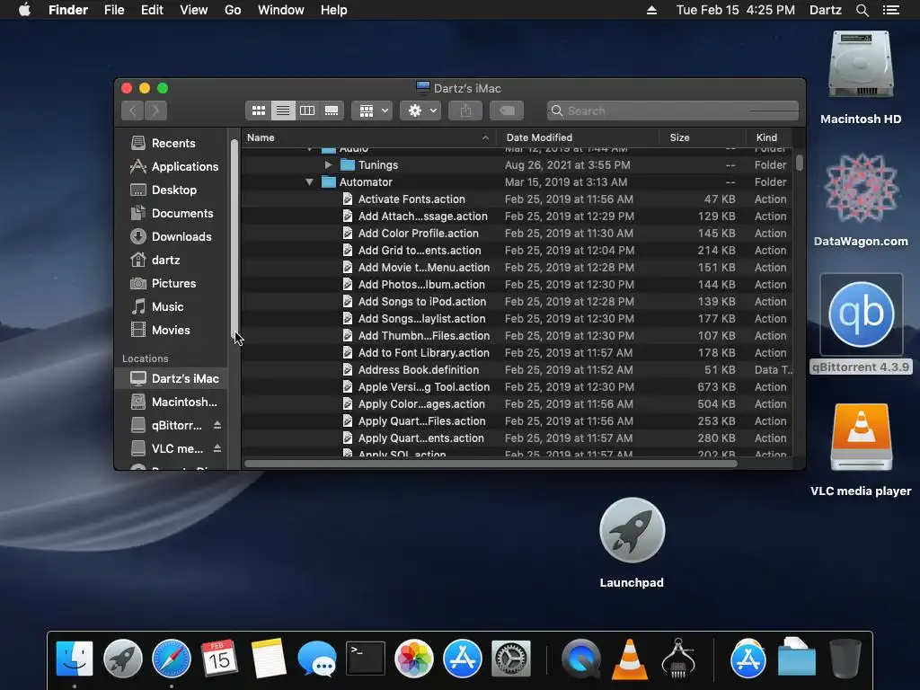920x690 pixels.
Task: Sort by the Size column
Action: click(703, 137)
